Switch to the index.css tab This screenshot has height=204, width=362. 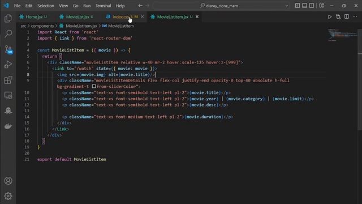point(120,16)
